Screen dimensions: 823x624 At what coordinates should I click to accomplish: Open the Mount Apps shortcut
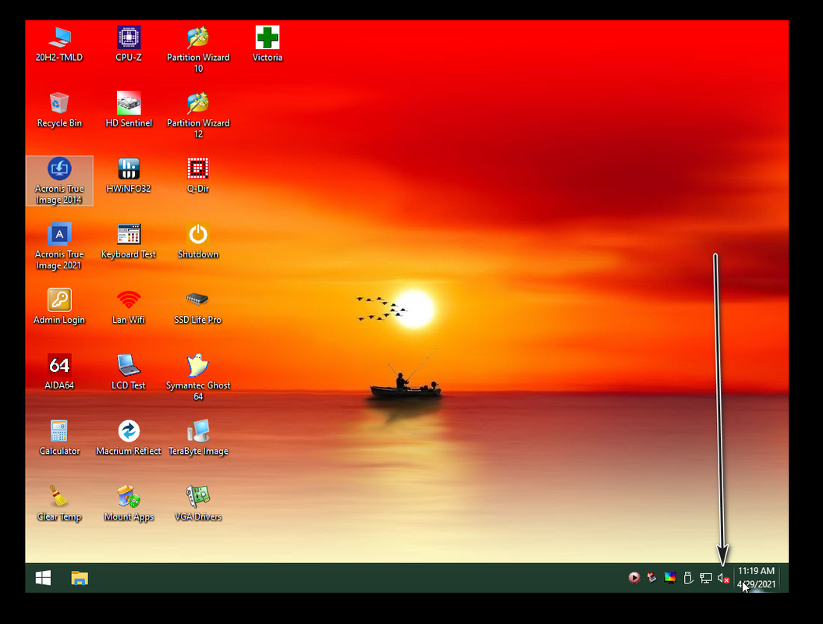pos(129,503)
